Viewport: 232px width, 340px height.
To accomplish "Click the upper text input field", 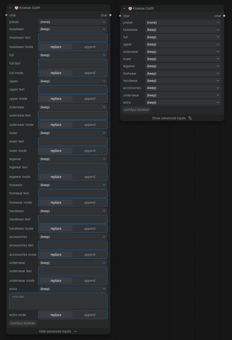I will pyautogui.click(x=73, y=89).
